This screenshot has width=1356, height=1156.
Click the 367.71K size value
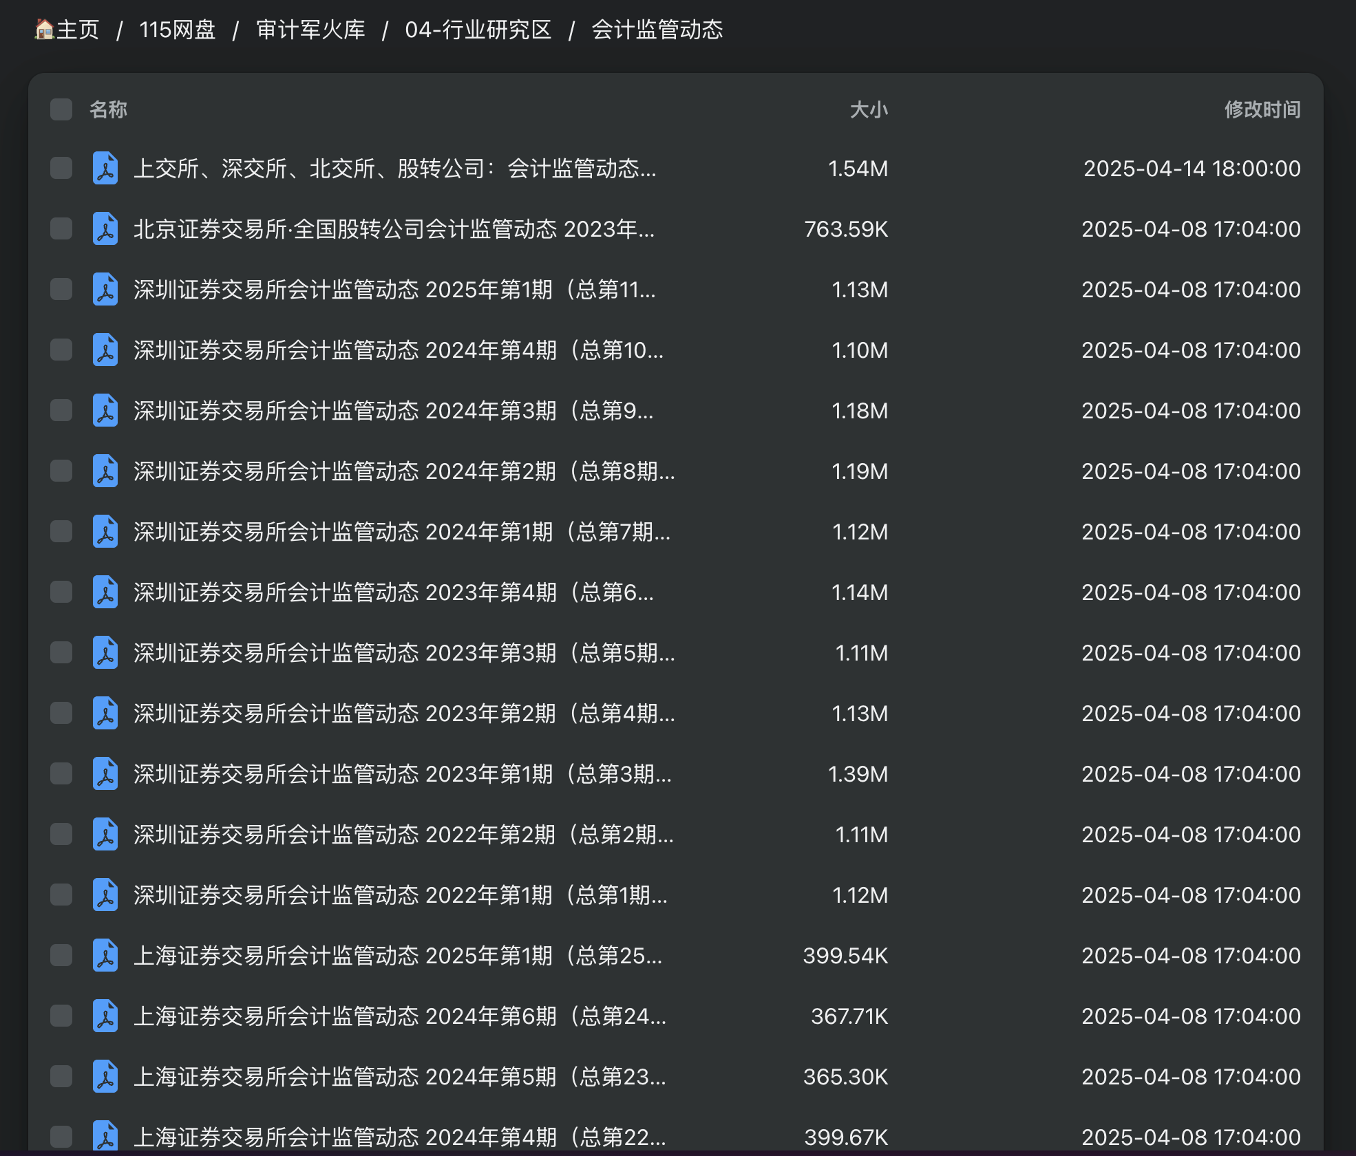(x=849, y=1016)
